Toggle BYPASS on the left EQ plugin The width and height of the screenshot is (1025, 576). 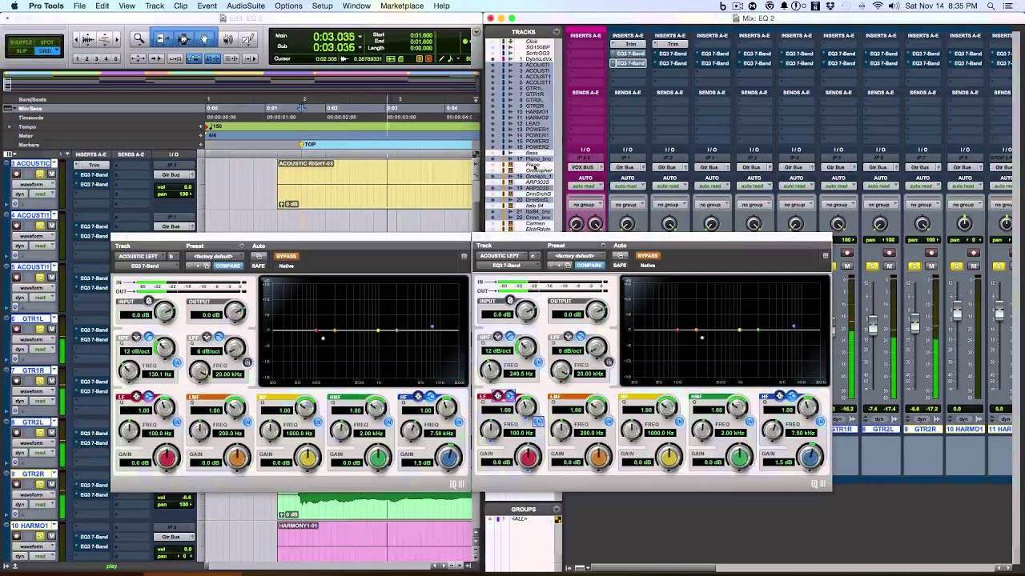pyautogui.click(x=286, y=256)
